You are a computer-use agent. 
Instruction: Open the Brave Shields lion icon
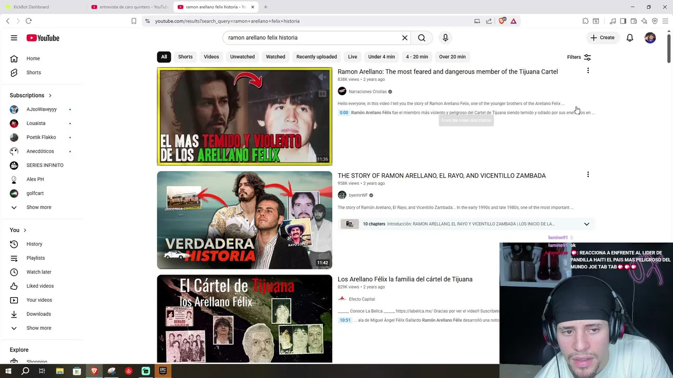(x=502, y=21)
